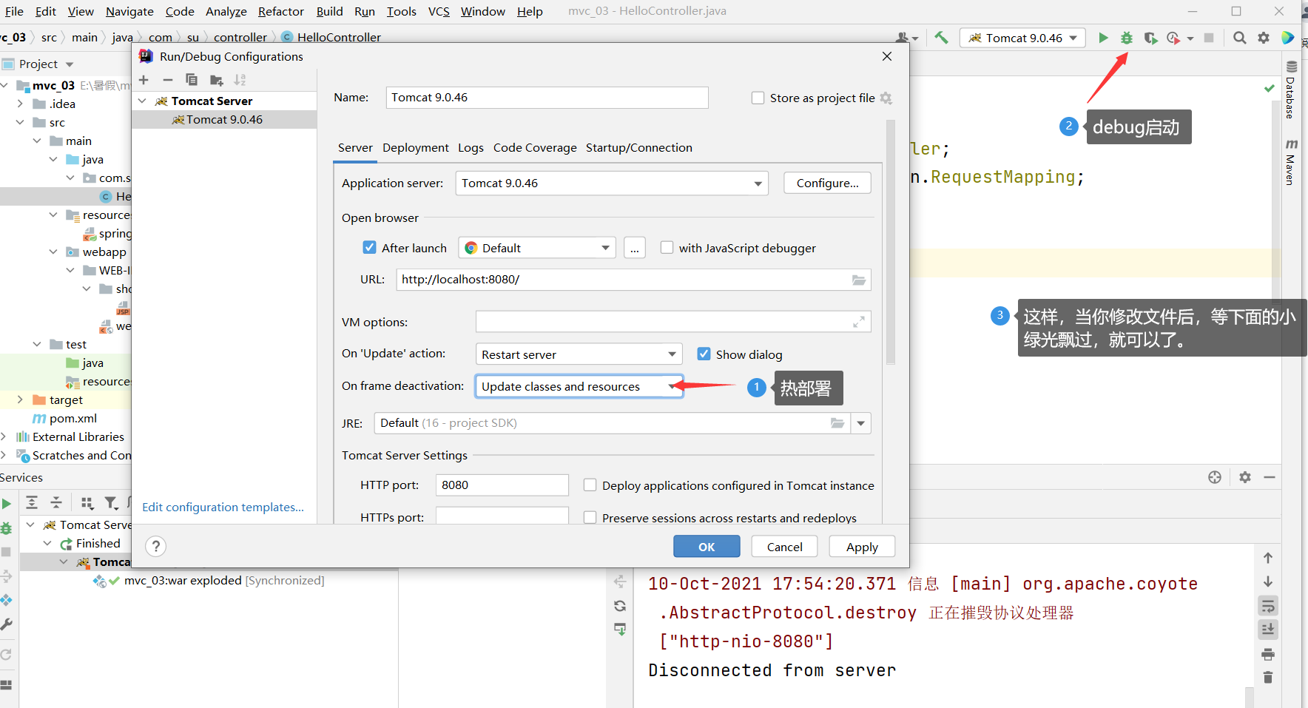Image resolution: width=1308 pixels, height=708 pixels.
Task: Check Deploy applications configured in Tomcat instance
Action: coord(590,485)
